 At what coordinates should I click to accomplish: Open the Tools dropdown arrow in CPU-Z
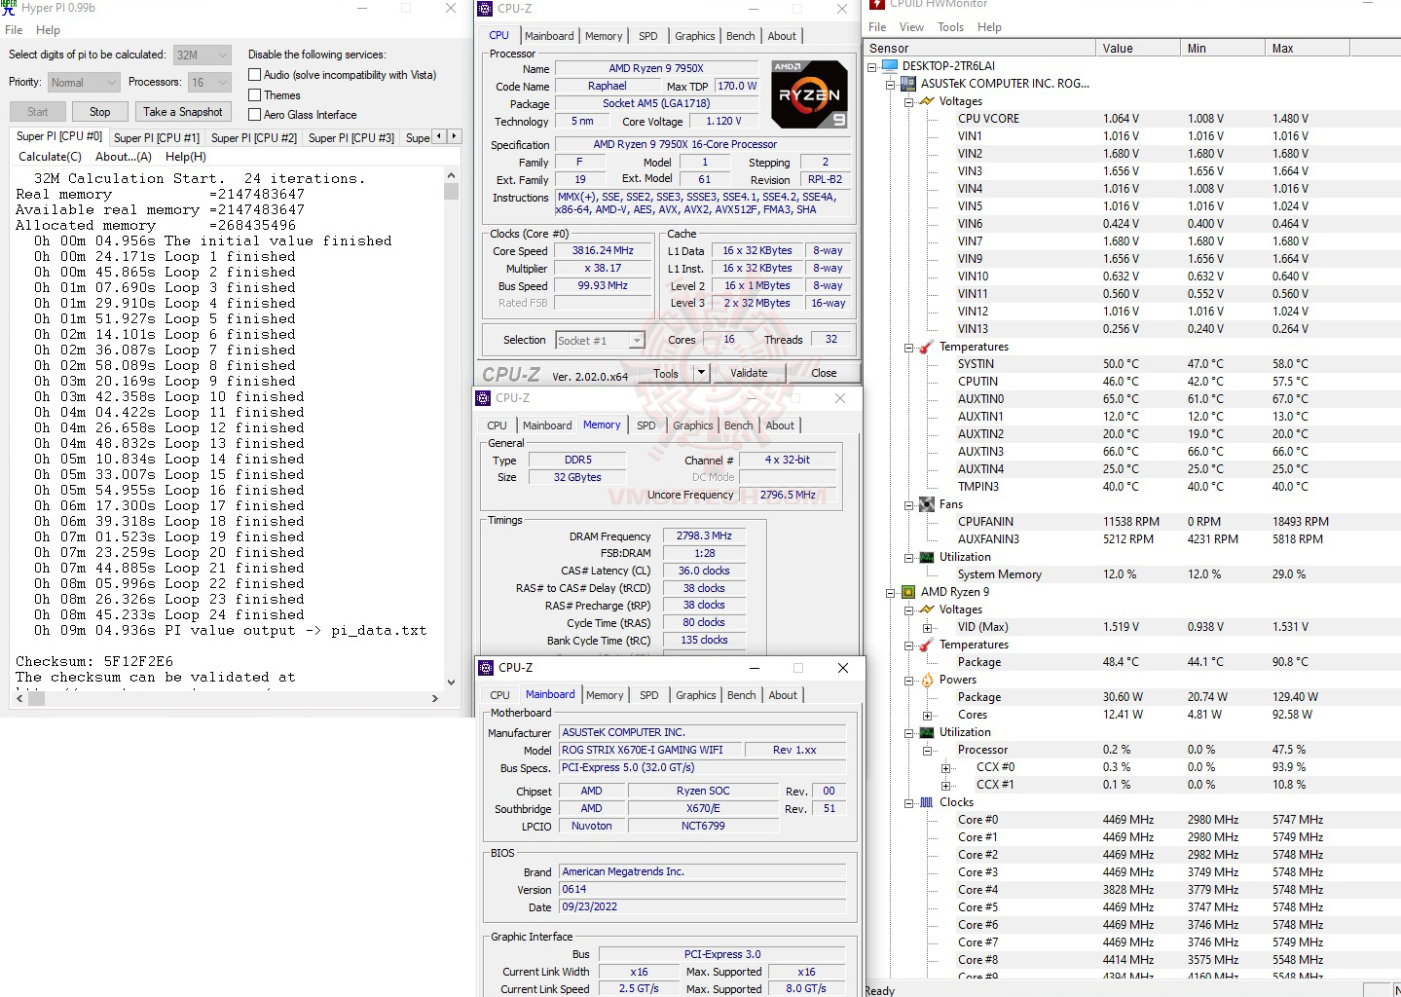click(x=700, y=373)
